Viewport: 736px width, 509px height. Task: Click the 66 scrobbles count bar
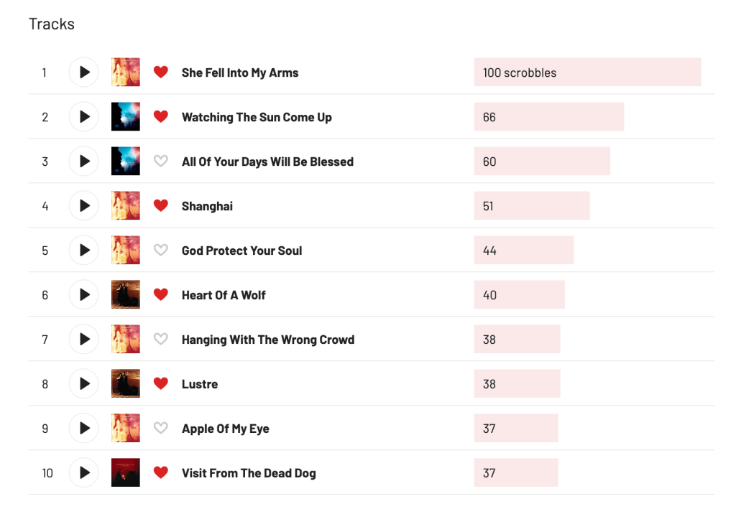point(548,117)
